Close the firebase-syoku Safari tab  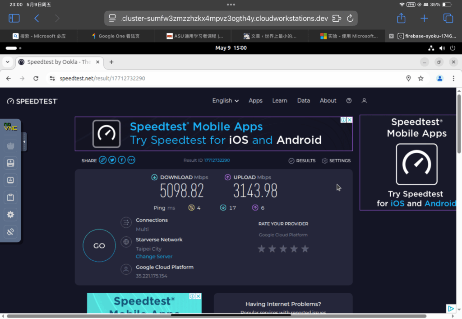(x=391, y=36)
